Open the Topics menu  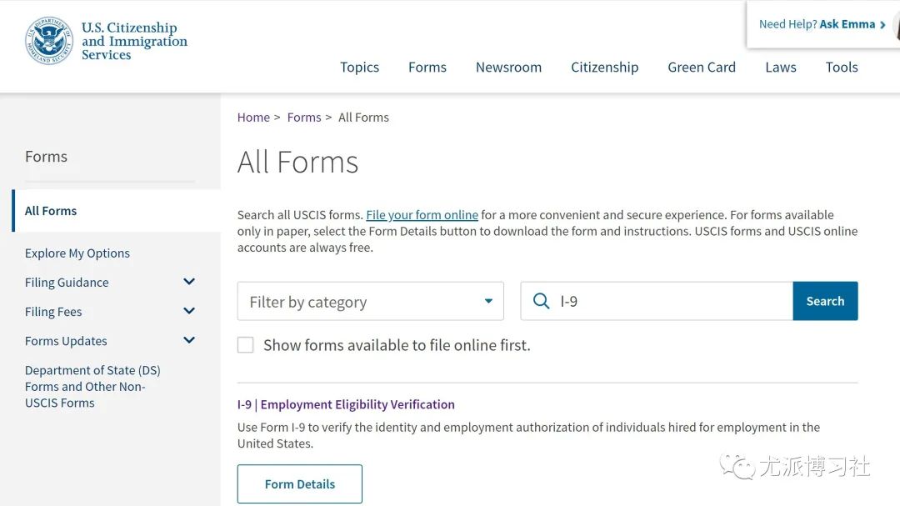coord(359,68)
